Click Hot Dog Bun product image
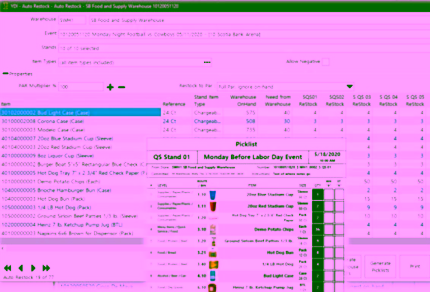The width and height of the screenshot is (430, 292). click(213, 253)
